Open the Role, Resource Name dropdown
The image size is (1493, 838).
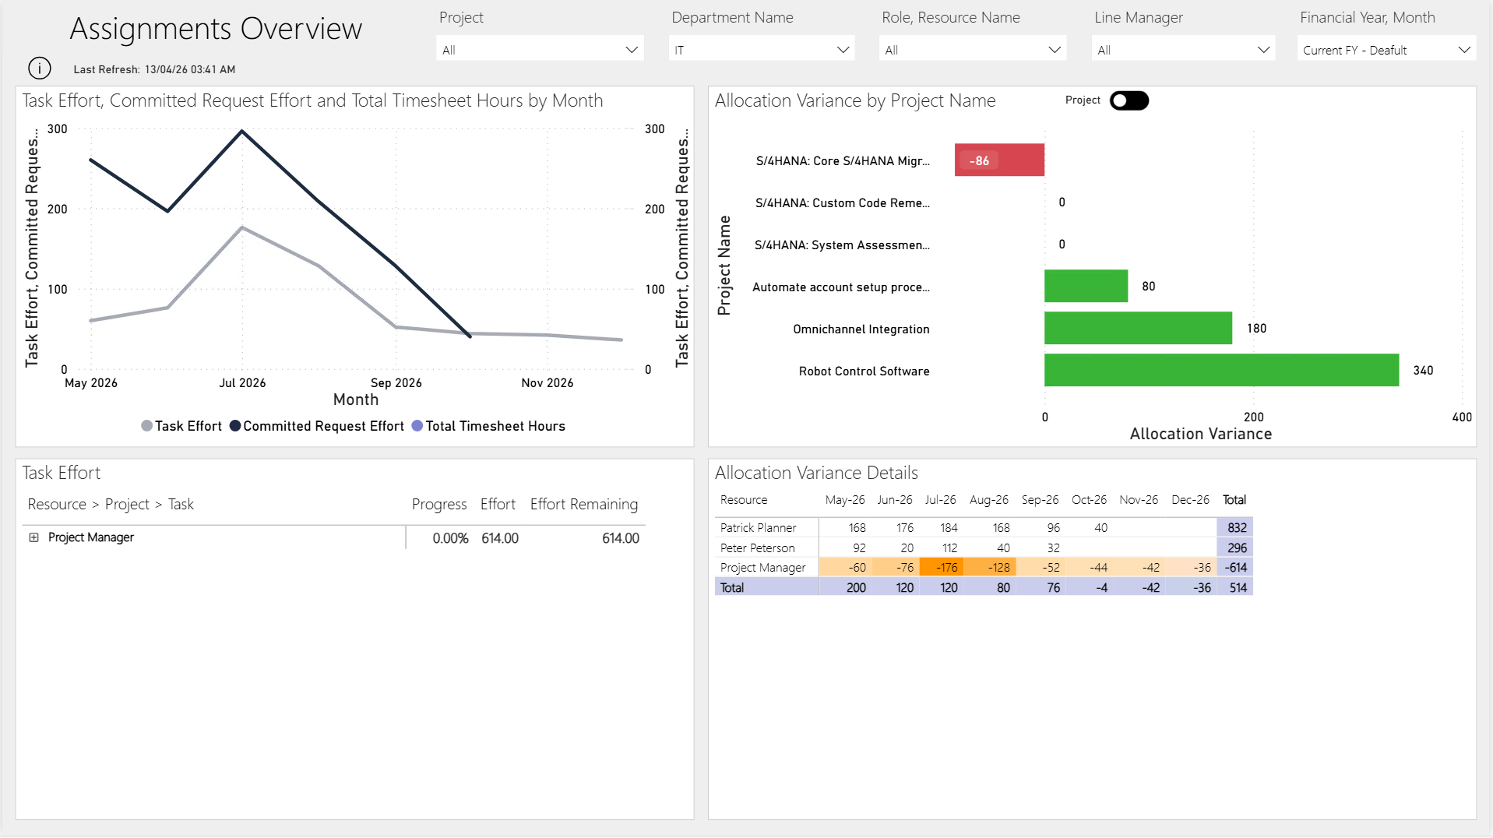tap(973, 50)
